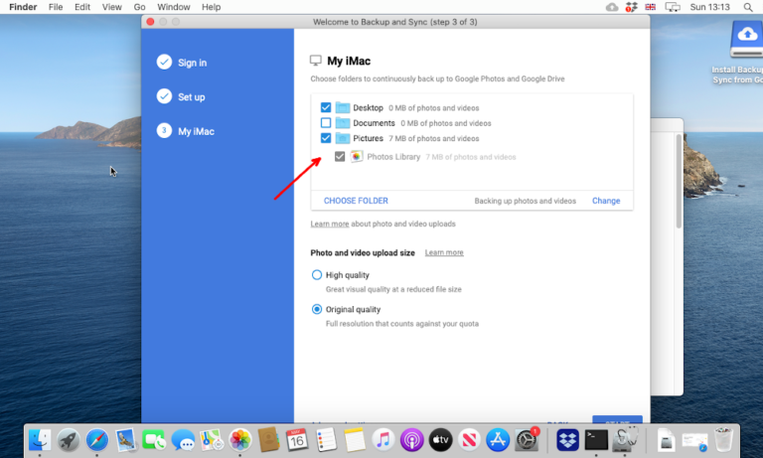Open Podcasts purple icon in dock

tap(411, 440)
